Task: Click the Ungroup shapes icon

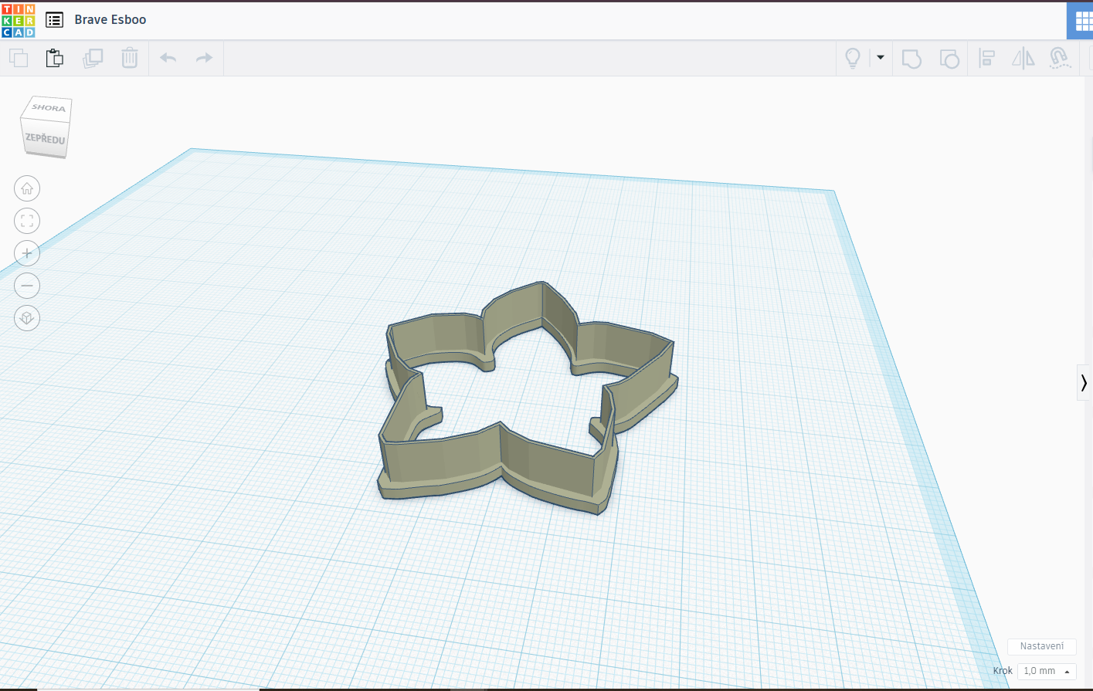Action: [949, 59]
